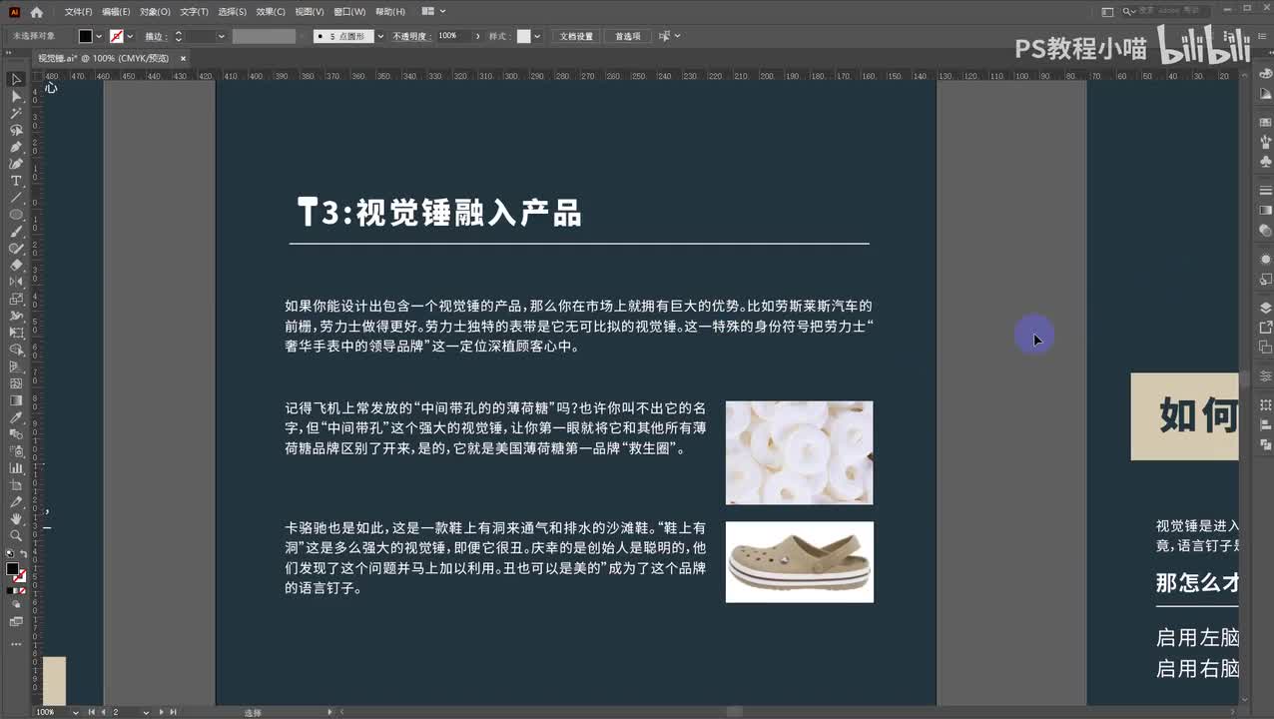Screen dimensions: 1274x719
Task: Change the screen mode
Action: pos(16,621)
